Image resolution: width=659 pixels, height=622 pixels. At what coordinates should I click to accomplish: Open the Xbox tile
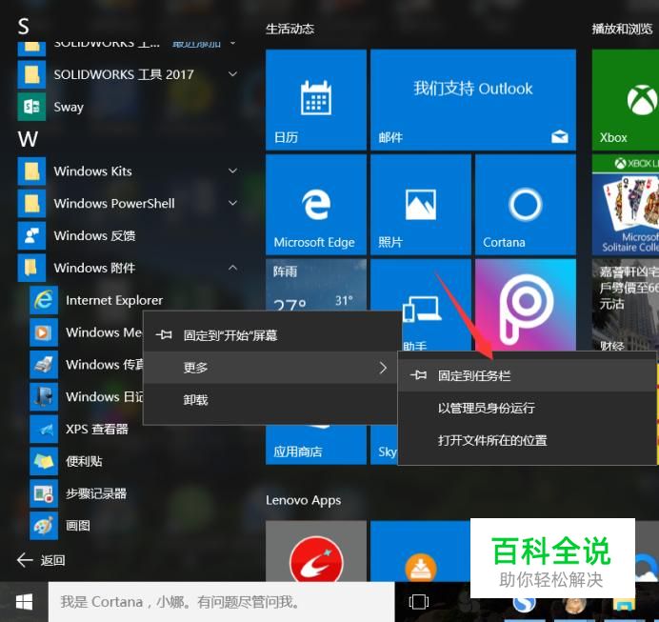coord(626,100)
